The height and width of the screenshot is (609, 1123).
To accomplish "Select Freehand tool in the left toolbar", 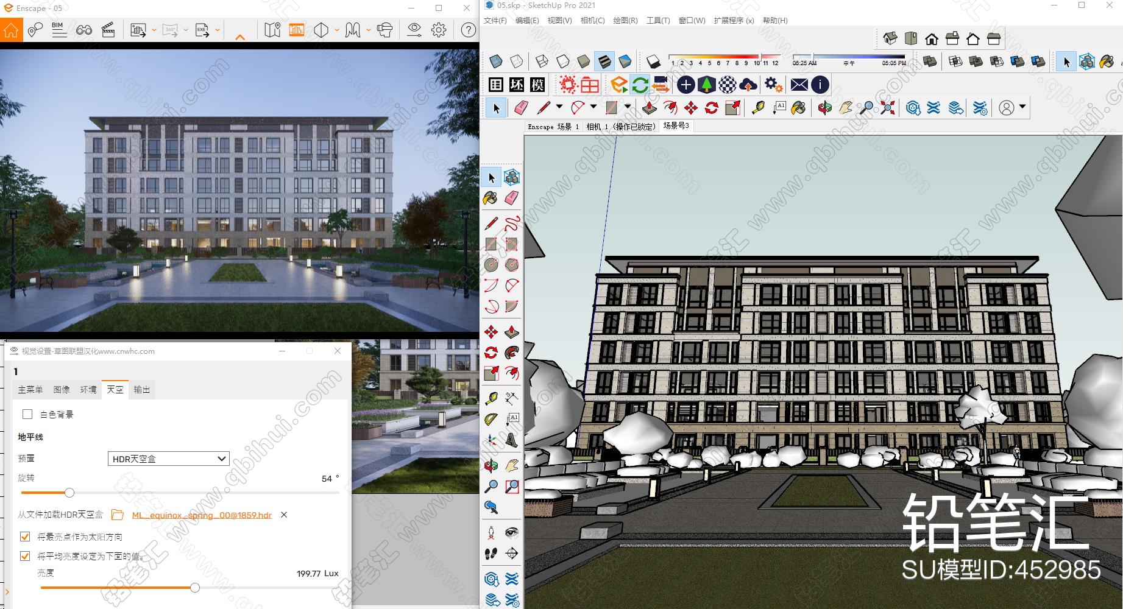I will [512, 222].
